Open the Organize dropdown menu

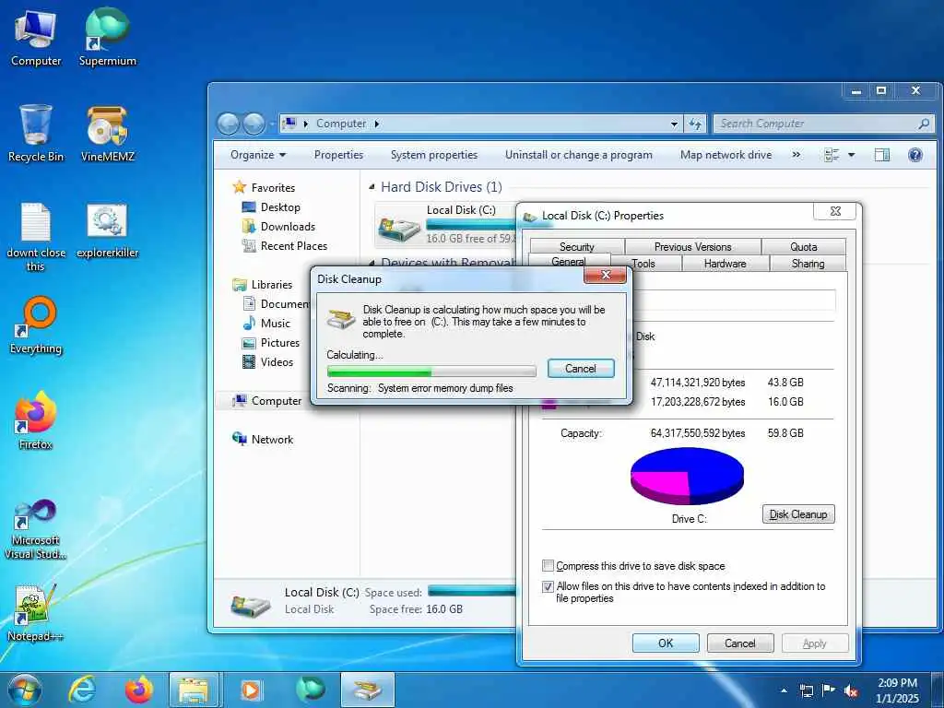[x=258, y=155]
